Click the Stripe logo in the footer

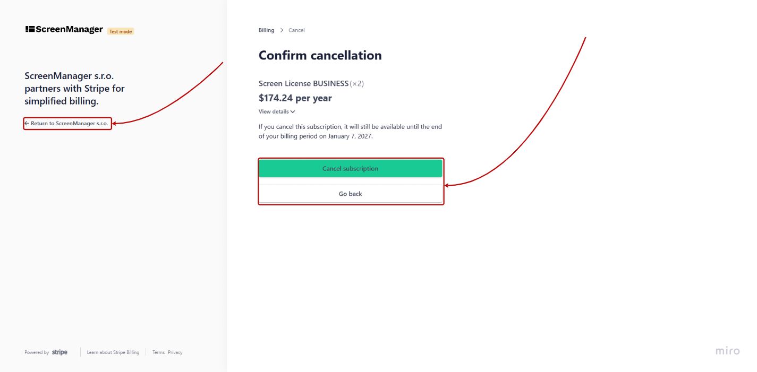tap(59, 352)
